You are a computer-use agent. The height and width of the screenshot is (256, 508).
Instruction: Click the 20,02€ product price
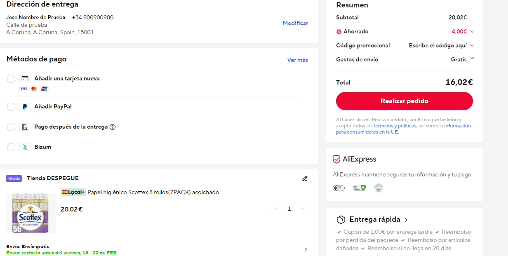[71, 209]
